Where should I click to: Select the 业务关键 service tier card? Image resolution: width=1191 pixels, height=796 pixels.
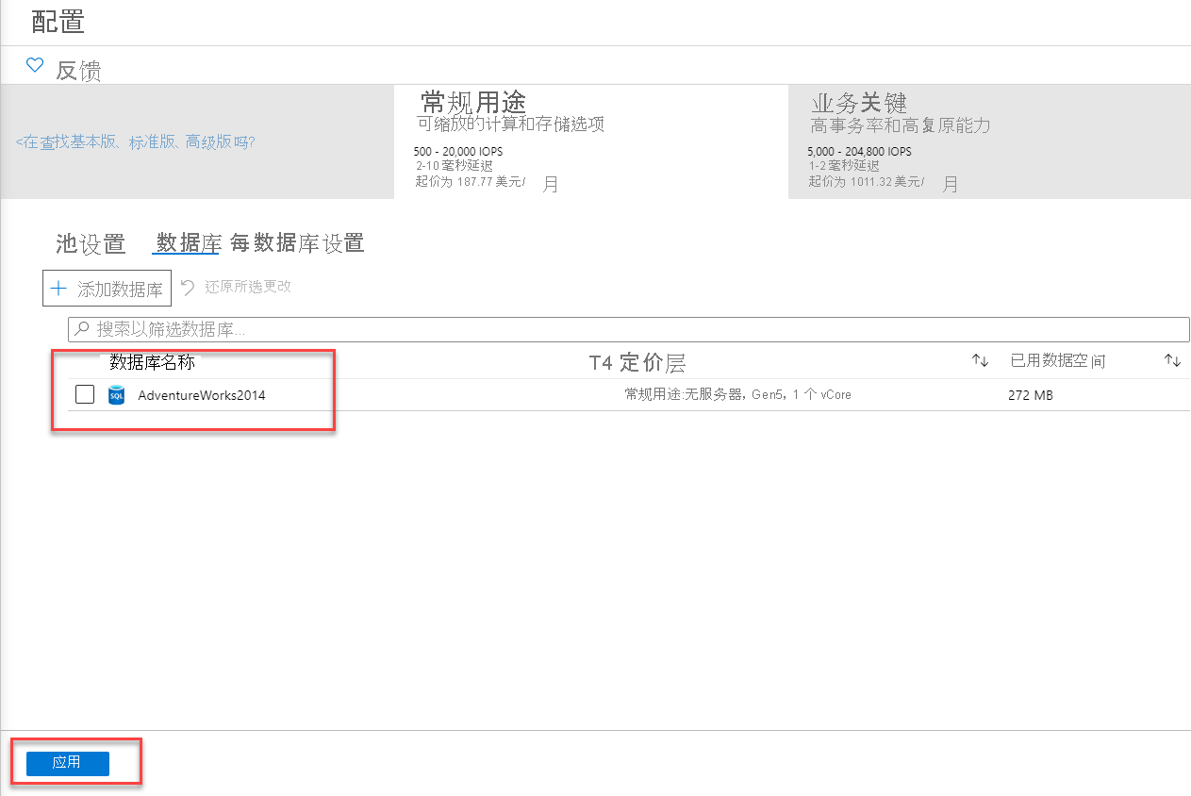tap(989, 141)
